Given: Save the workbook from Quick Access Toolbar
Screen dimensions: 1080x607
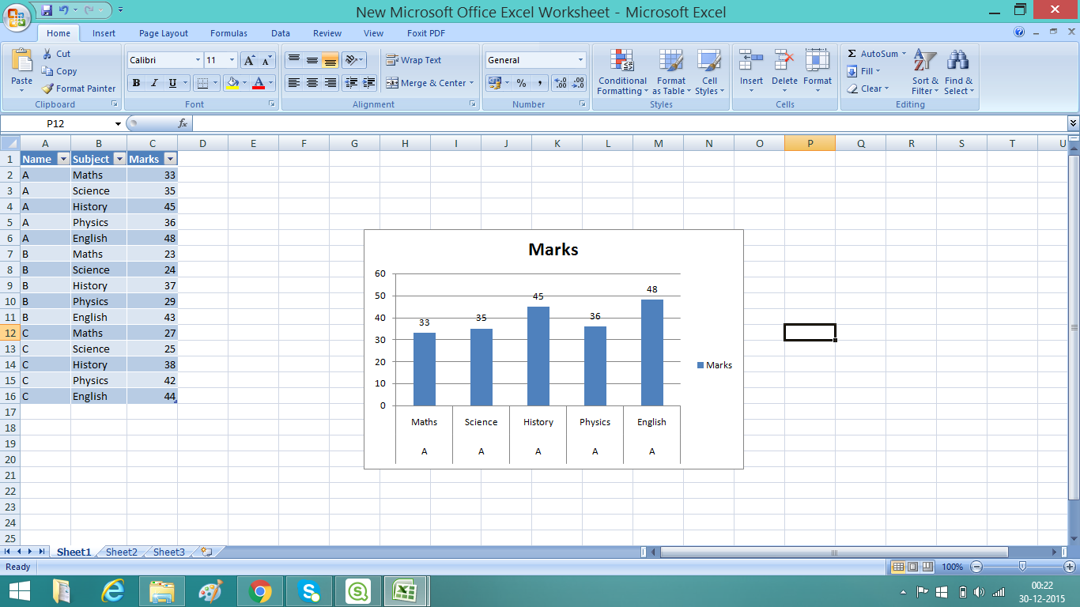Looking at the screenshot, I should [47, 11].
